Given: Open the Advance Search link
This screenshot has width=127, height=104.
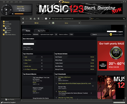Looking at the screenshot, I should [118, 34].
